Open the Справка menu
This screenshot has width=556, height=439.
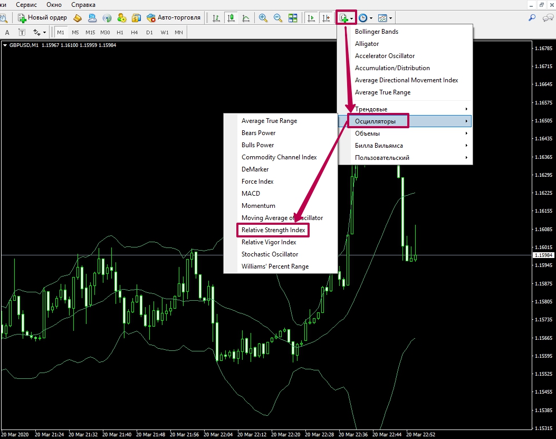point(83,4)
